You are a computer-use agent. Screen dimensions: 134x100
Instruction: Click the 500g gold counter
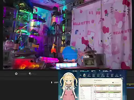click(75, 71)
